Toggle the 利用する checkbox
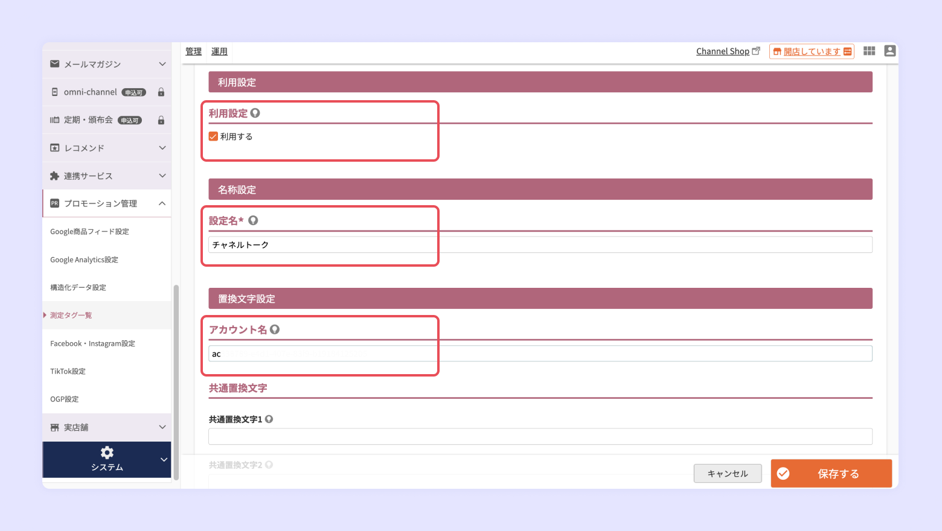Image resolution: width=942 pixels, height=531 pixels. (213, 136)
